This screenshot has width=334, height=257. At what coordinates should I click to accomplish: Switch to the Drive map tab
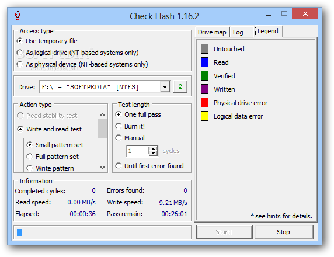click(x=212, y=32)
